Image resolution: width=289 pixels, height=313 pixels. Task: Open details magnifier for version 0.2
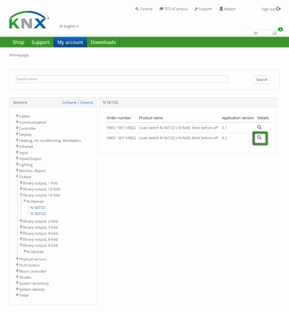coord(259,138)
